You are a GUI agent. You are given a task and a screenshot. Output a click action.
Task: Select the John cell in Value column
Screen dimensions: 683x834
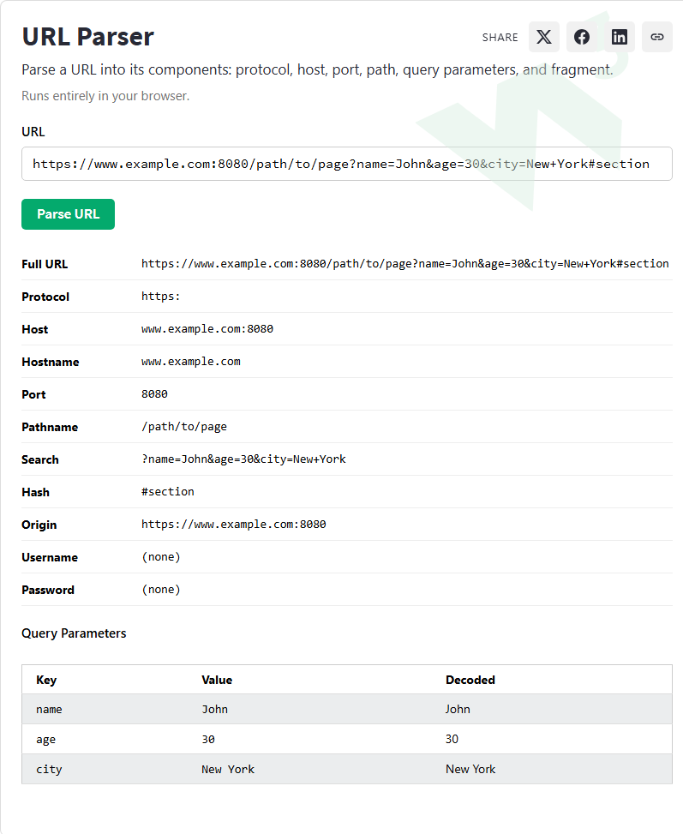coord(214,709)
